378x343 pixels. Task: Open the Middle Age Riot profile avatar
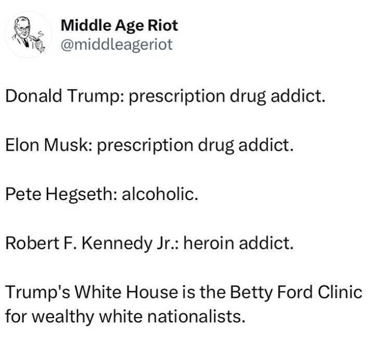coord(29,35)
